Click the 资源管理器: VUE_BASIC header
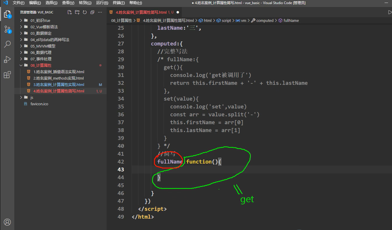This screenshot has width=392, height=230. (37, 12)
